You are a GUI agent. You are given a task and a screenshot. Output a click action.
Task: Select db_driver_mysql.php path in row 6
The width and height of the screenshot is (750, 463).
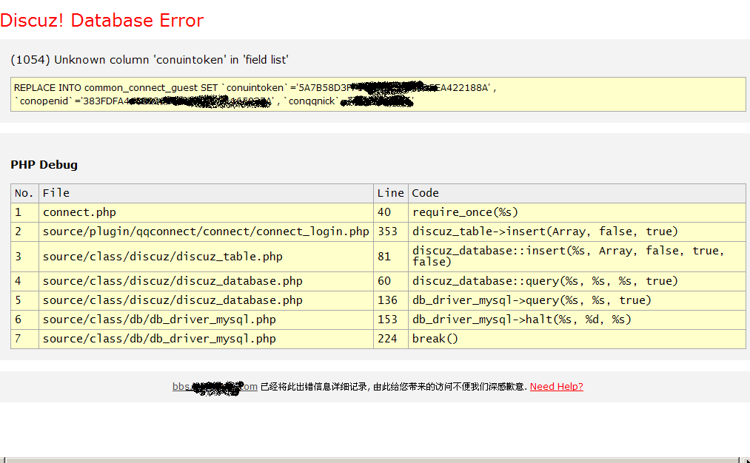click(x=206, y=320)
